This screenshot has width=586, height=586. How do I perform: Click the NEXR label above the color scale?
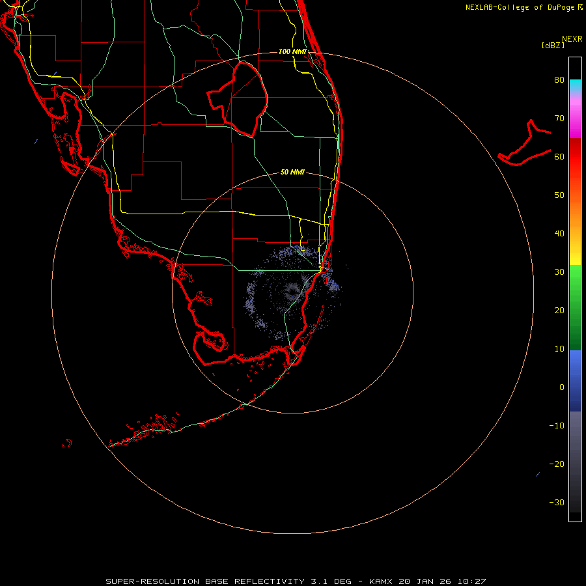[x=572, y=39]
